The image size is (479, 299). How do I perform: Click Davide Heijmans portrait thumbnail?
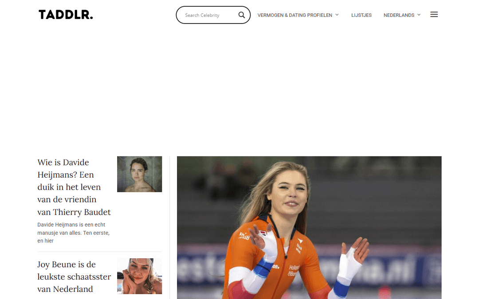140,174
